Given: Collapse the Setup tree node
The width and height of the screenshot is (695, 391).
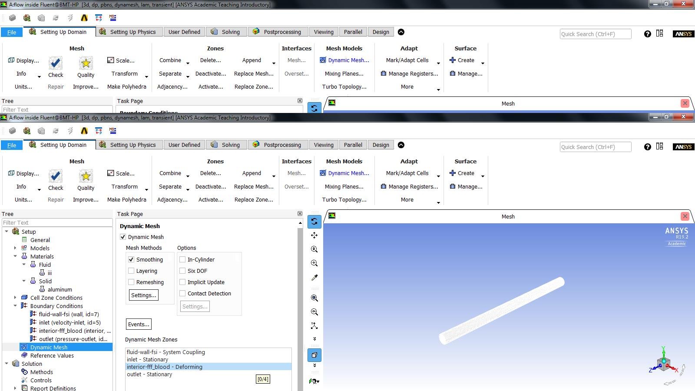Looking at the screenshot, I should click(7, 231).
